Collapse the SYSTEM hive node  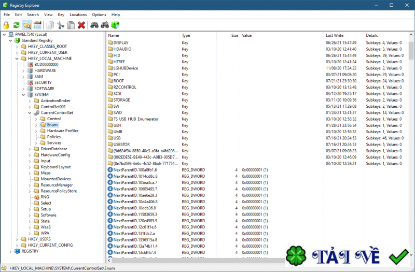point(23,95)
